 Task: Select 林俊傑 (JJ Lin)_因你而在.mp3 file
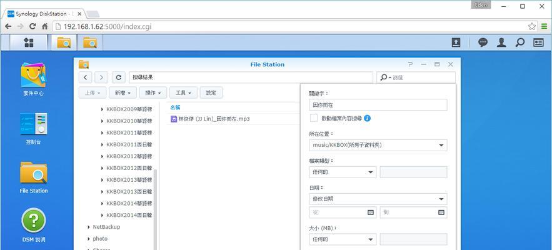tap(214, 119)
